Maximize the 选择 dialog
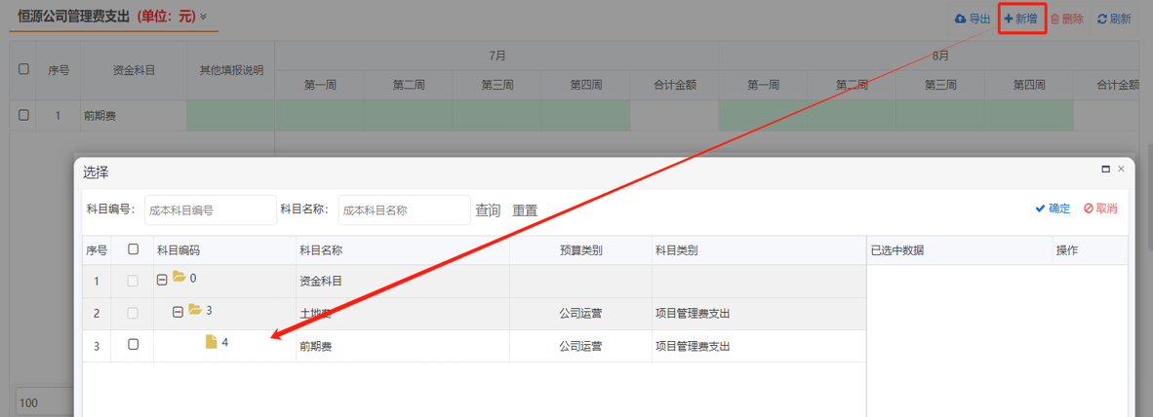Screen dimensions: 1153x417 pos(1105,169)
